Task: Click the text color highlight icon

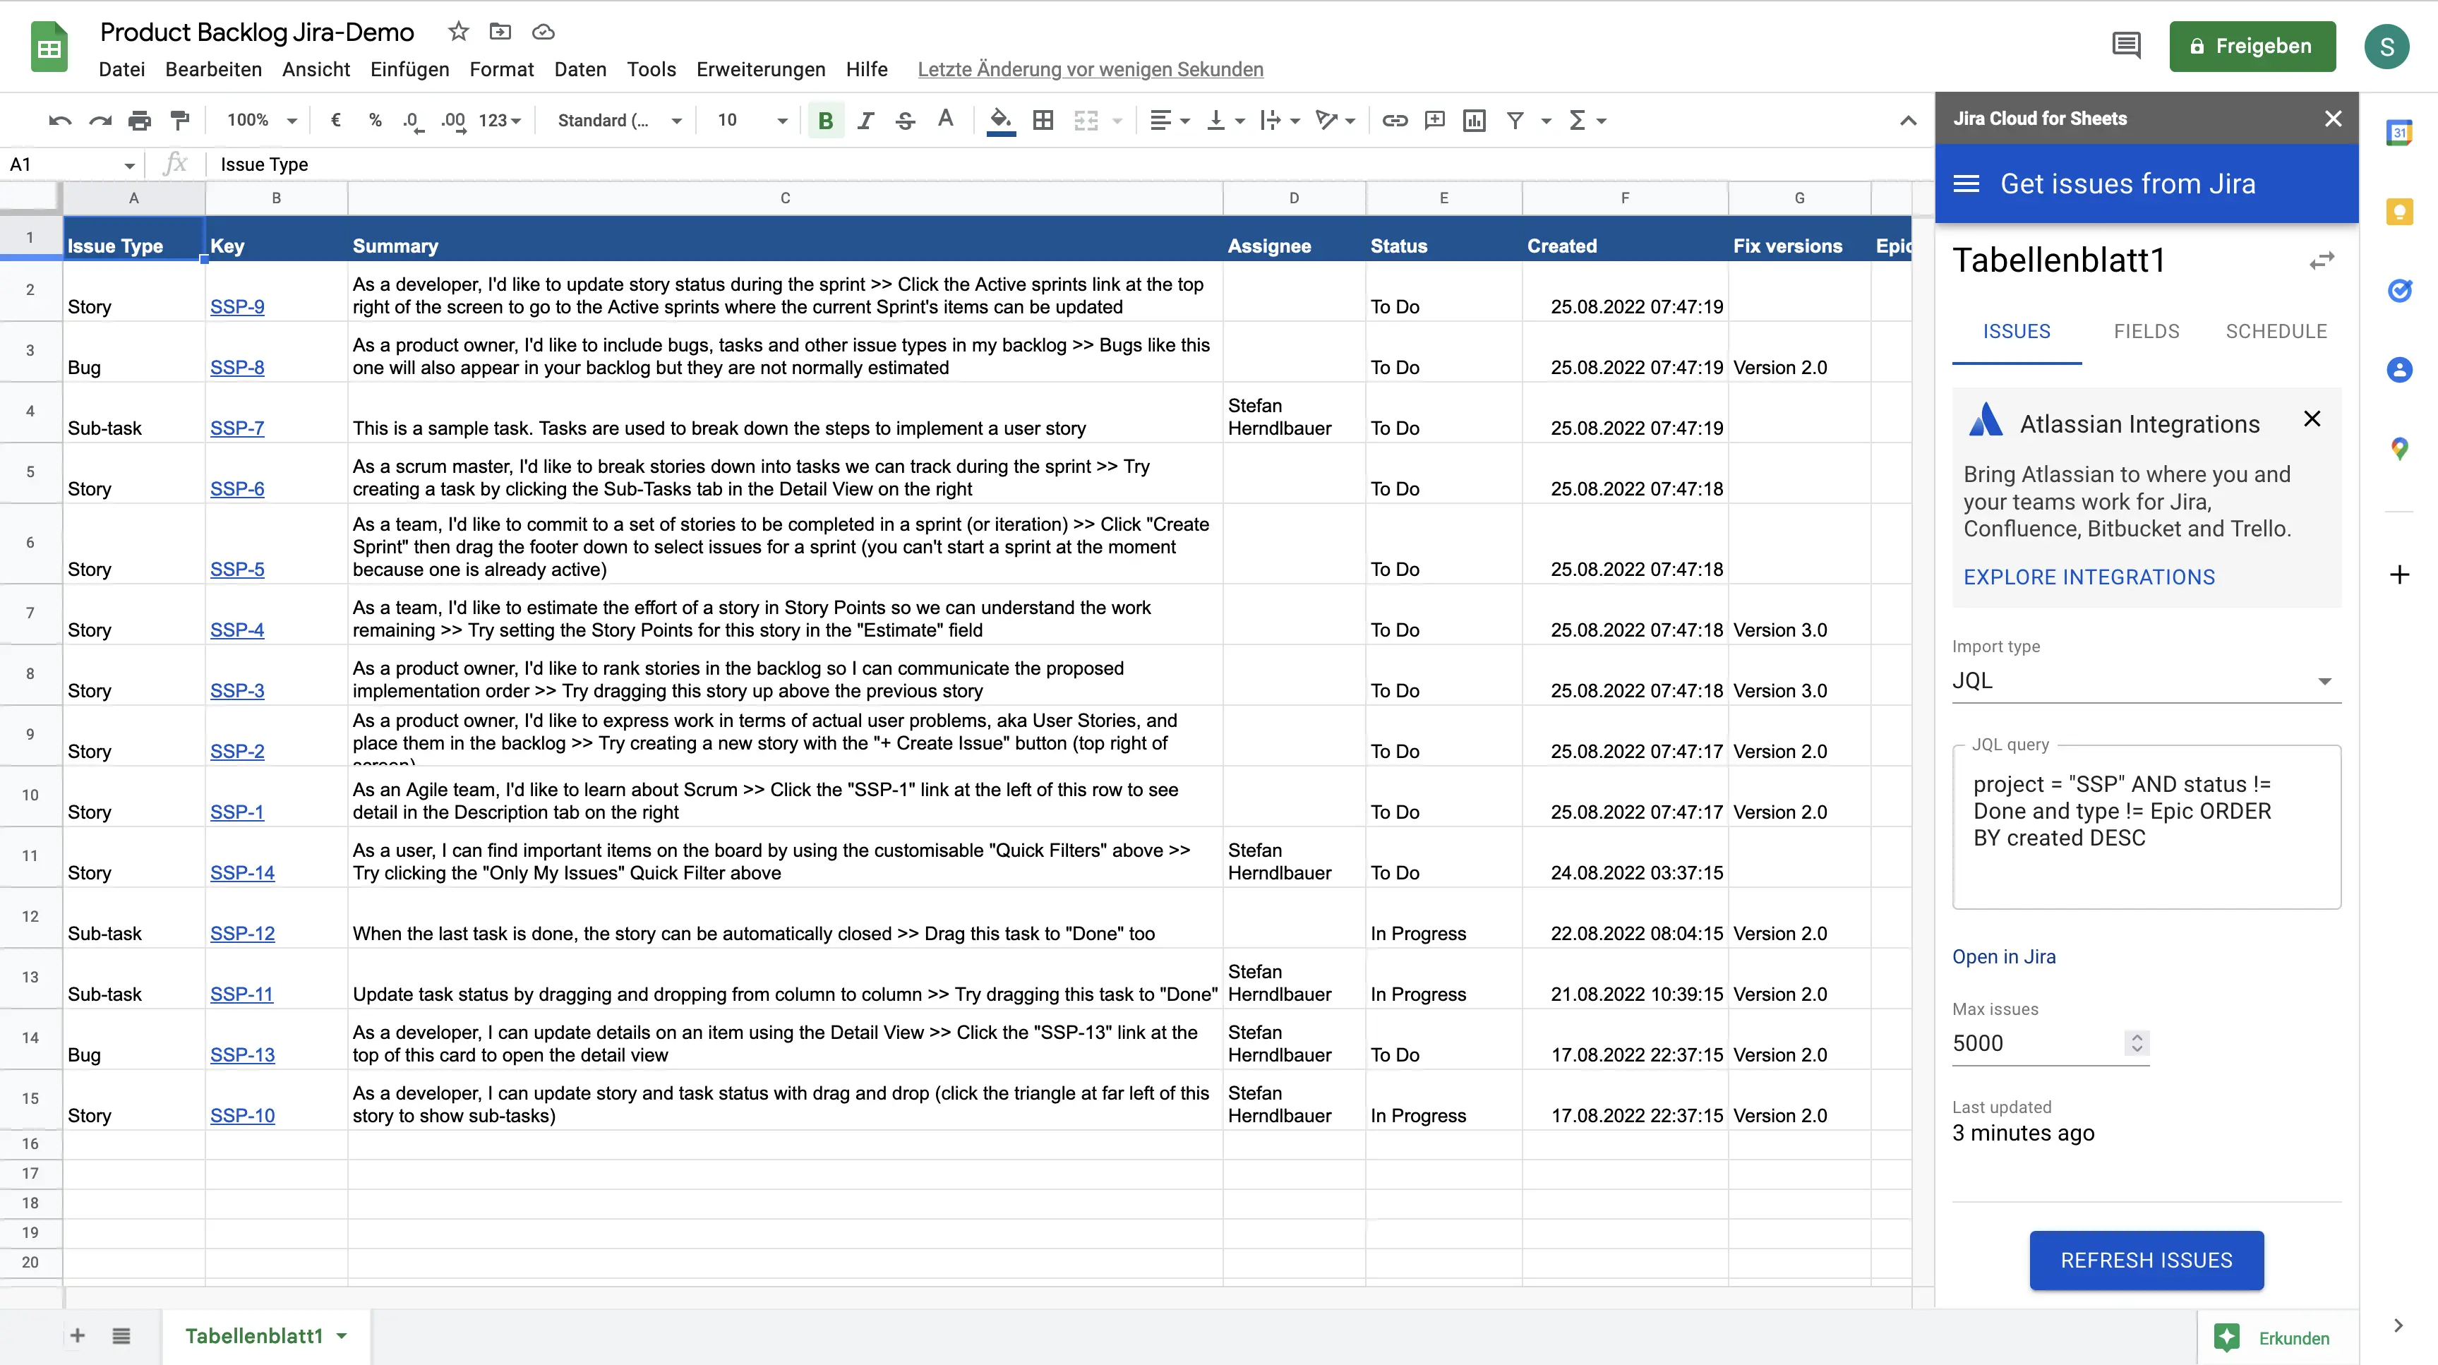Action: (x=998, y=119)
